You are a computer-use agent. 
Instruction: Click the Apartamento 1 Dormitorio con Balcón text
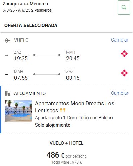click(74, 118)
